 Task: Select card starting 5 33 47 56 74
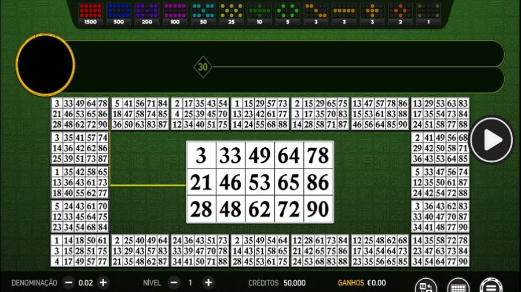click(x=441, y=182)
